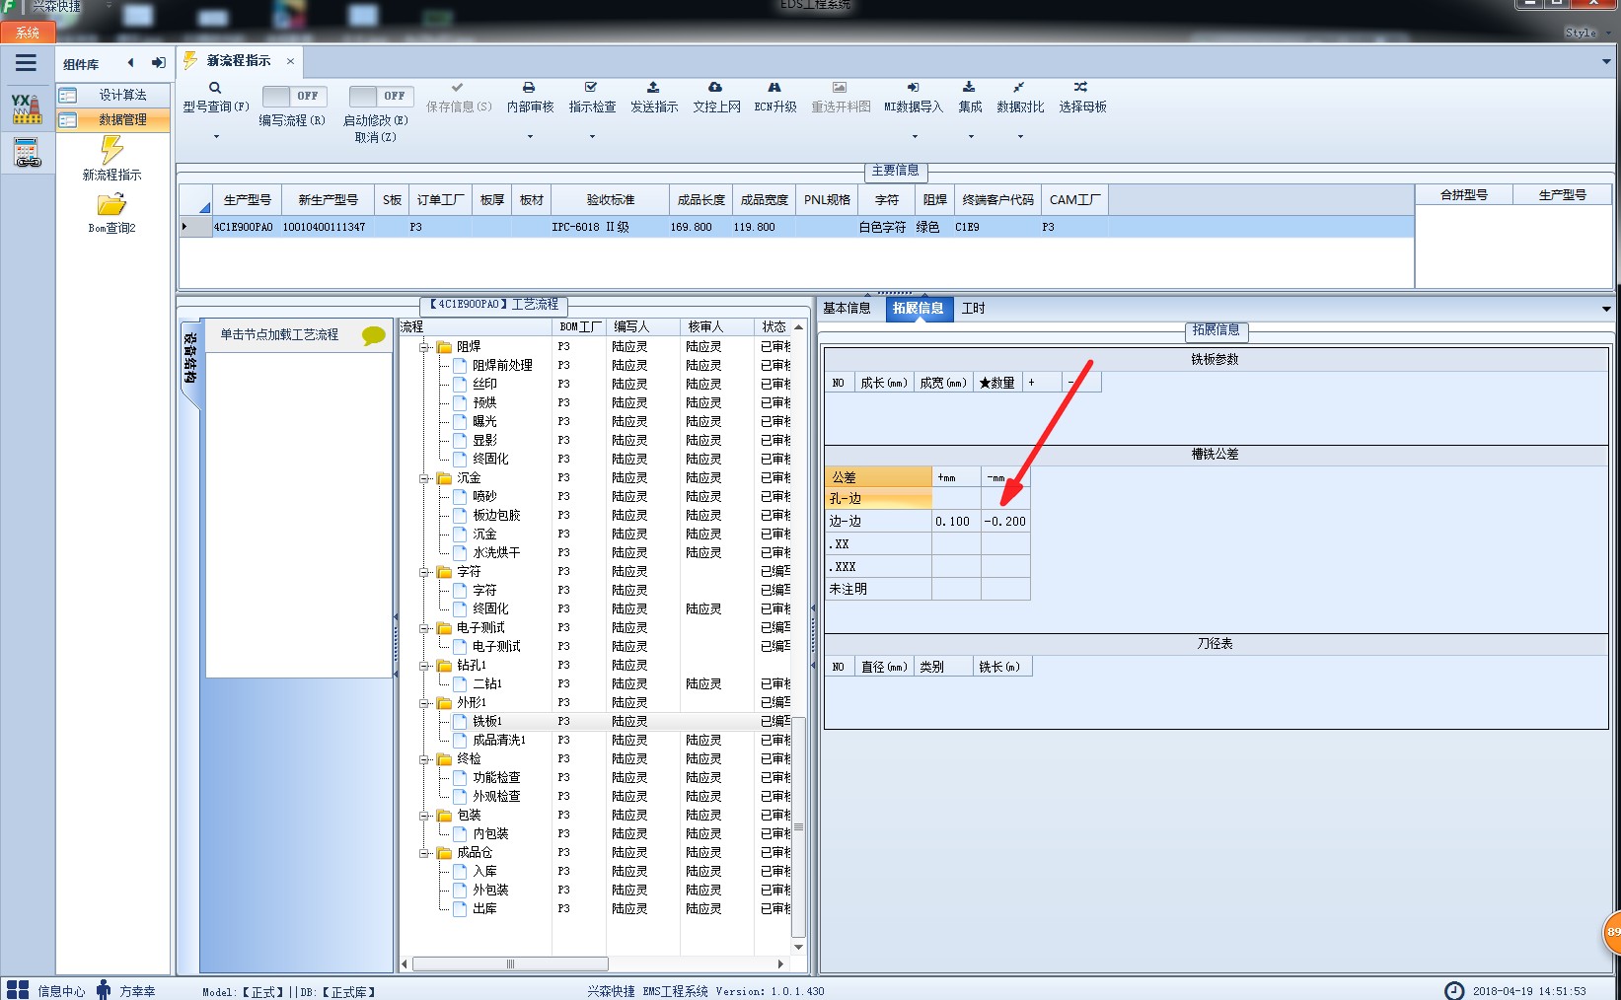1621x1000 pixels.
Task: Select the 新流程指示 document tab
Action: pyautogui.click(x=238, y=61)
